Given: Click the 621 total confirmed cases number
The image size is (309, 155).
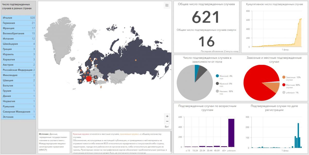Looking at the screenshot, I should pyautogui.click(x=206, y=18).
